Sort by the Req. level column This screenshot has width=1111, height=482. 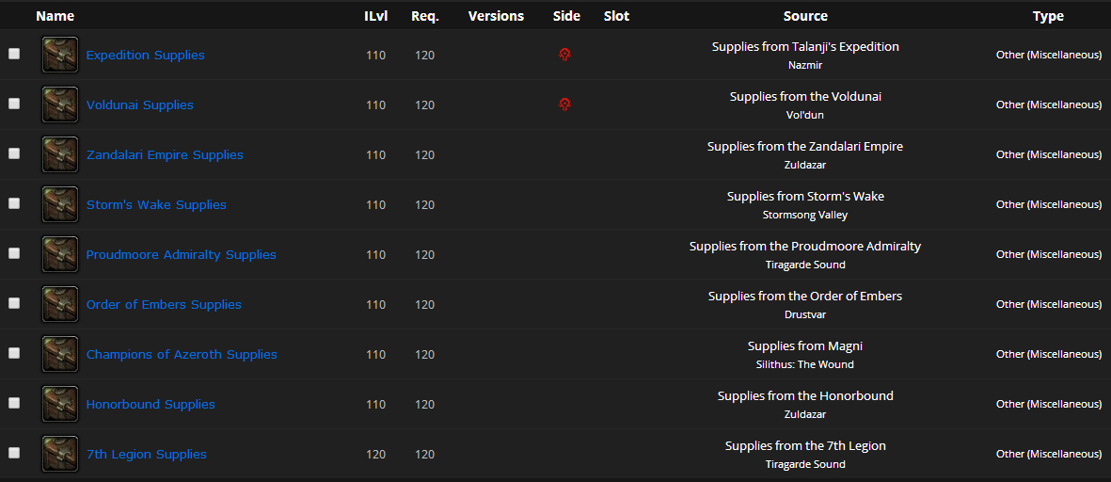(x=425, y=16)
